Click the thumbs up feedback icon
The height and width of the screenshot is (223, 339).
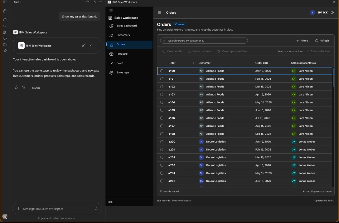(16, 87)
